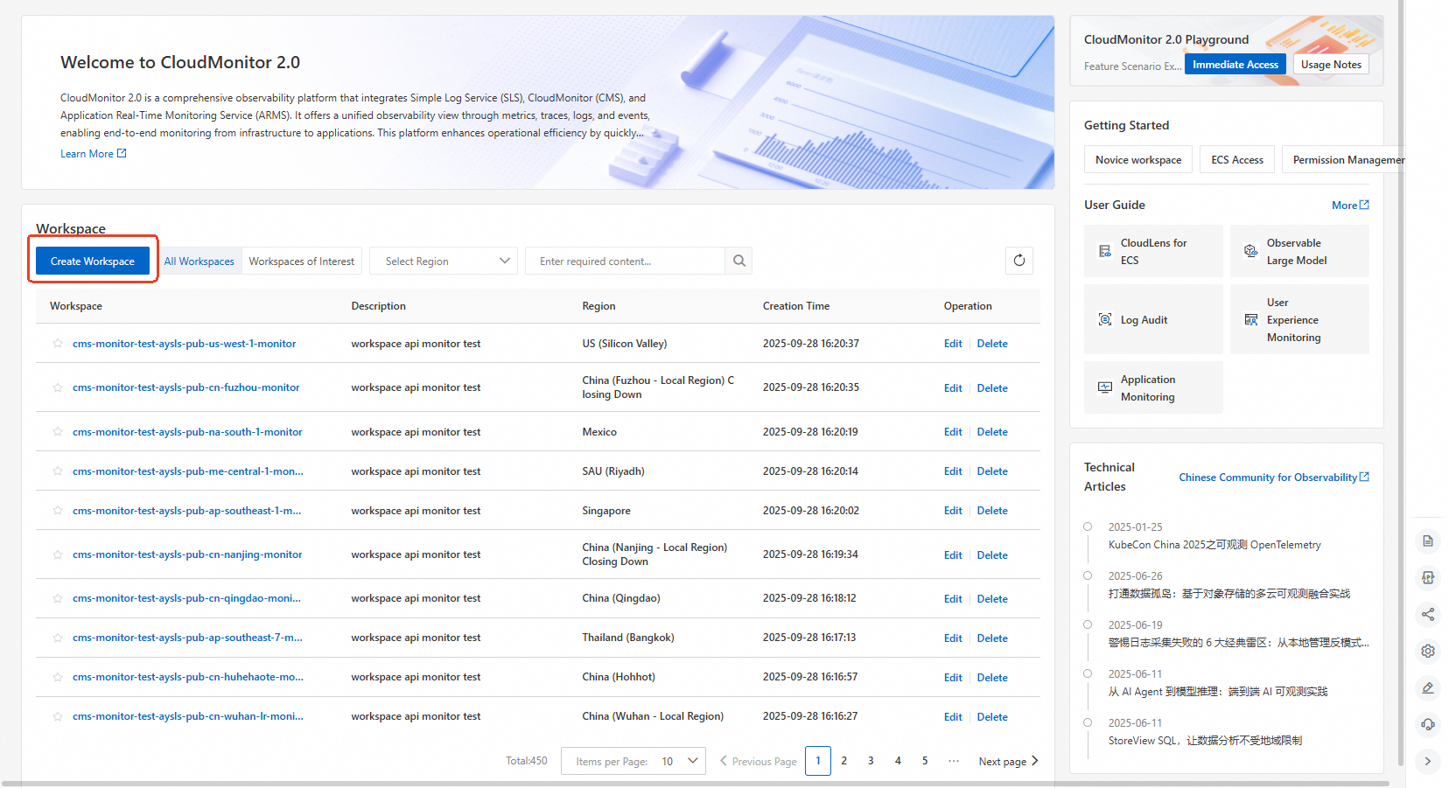Open the StoreView SQL article
The width and height of the screenshot is (1449, 788).
tap(1205, 741)
